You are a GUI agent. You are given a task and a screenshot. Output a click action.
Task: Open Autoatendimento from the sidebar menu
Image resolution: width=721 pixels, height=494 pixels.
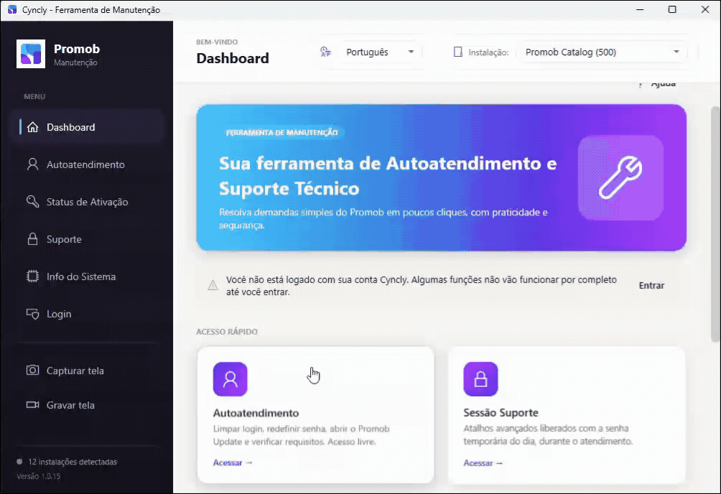pyautogui.click(x=88, y=164)
